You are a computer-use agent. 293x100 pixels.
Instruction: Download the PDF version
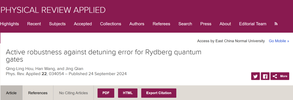pos(106,93)
